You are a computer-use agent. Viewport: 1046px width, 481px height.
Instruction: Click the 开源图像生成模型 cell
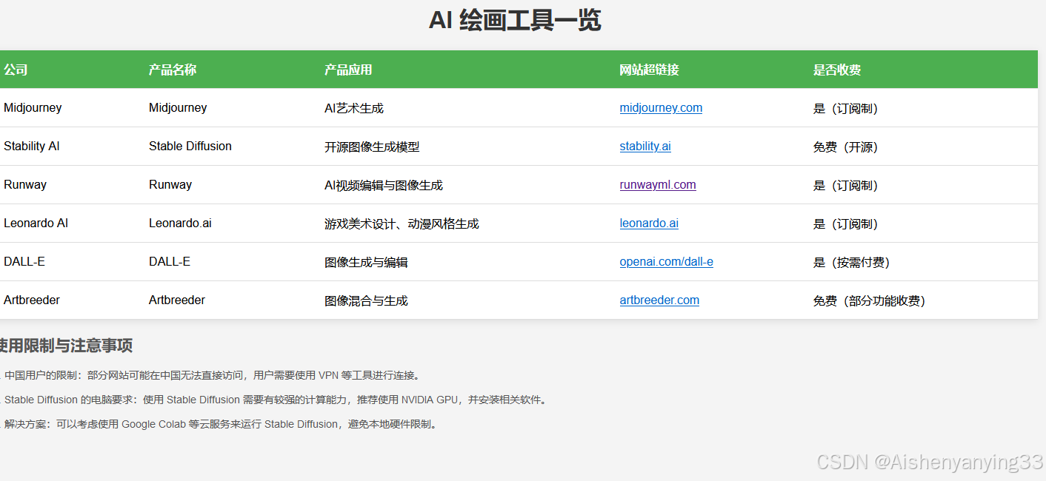point(372,147)
